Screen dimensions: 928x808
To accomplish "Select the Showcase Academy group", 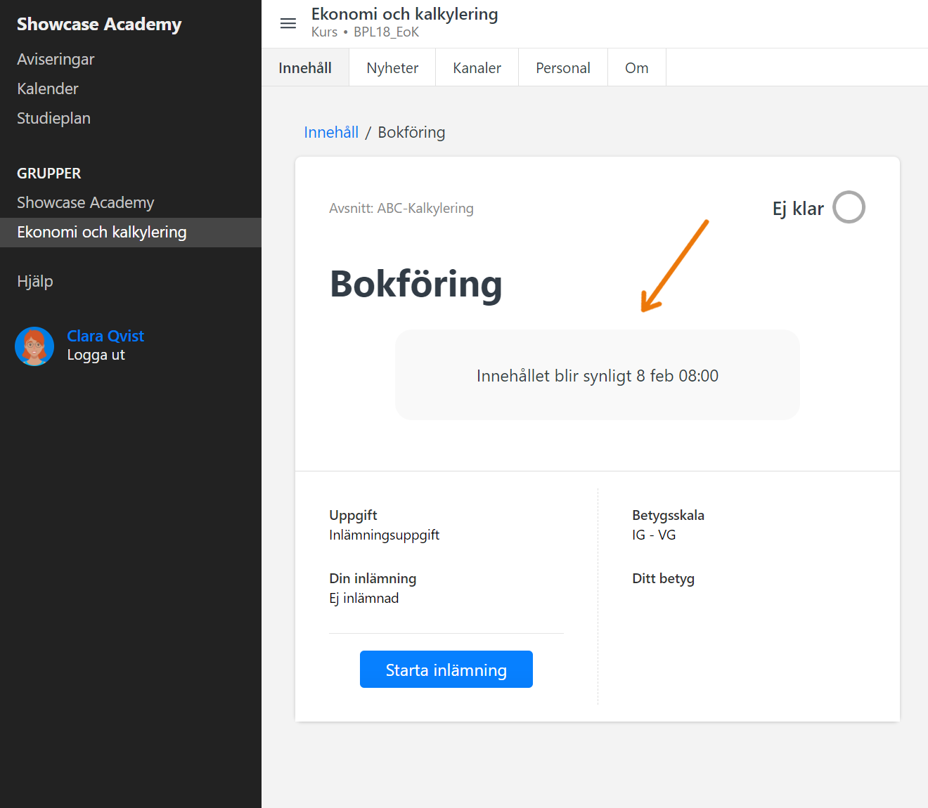I will [85, 202].
